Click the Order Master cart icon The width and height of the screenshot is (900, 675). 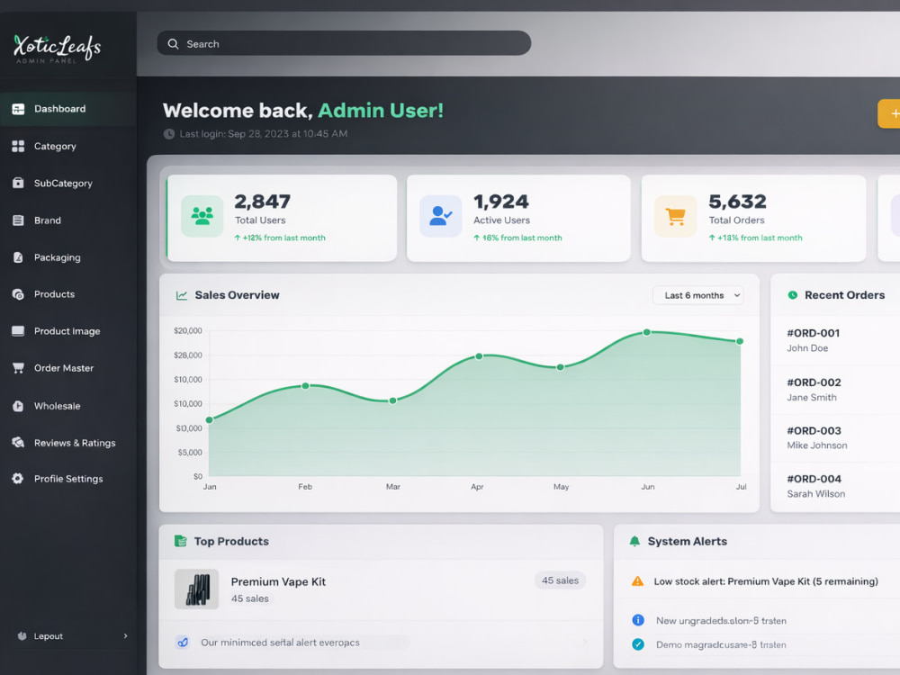[18, 368]
